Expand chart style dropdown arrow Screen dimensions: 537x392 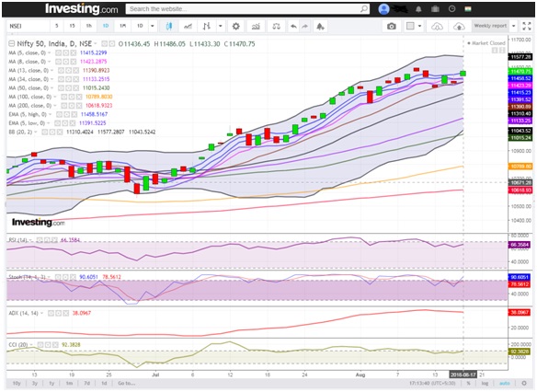click(221, 26)
